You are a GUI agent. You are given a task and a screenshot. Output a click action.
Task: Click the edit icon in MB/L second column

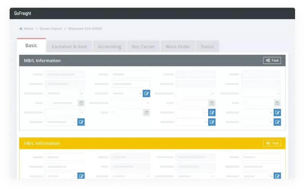pos(146,93)
